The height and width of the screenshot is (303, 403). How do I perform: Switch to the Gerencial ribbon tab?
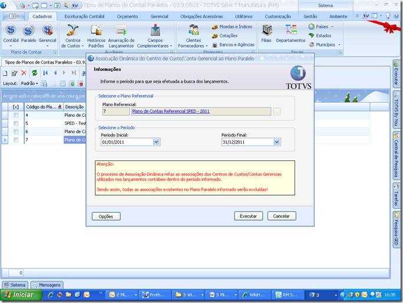pos(159,17)
